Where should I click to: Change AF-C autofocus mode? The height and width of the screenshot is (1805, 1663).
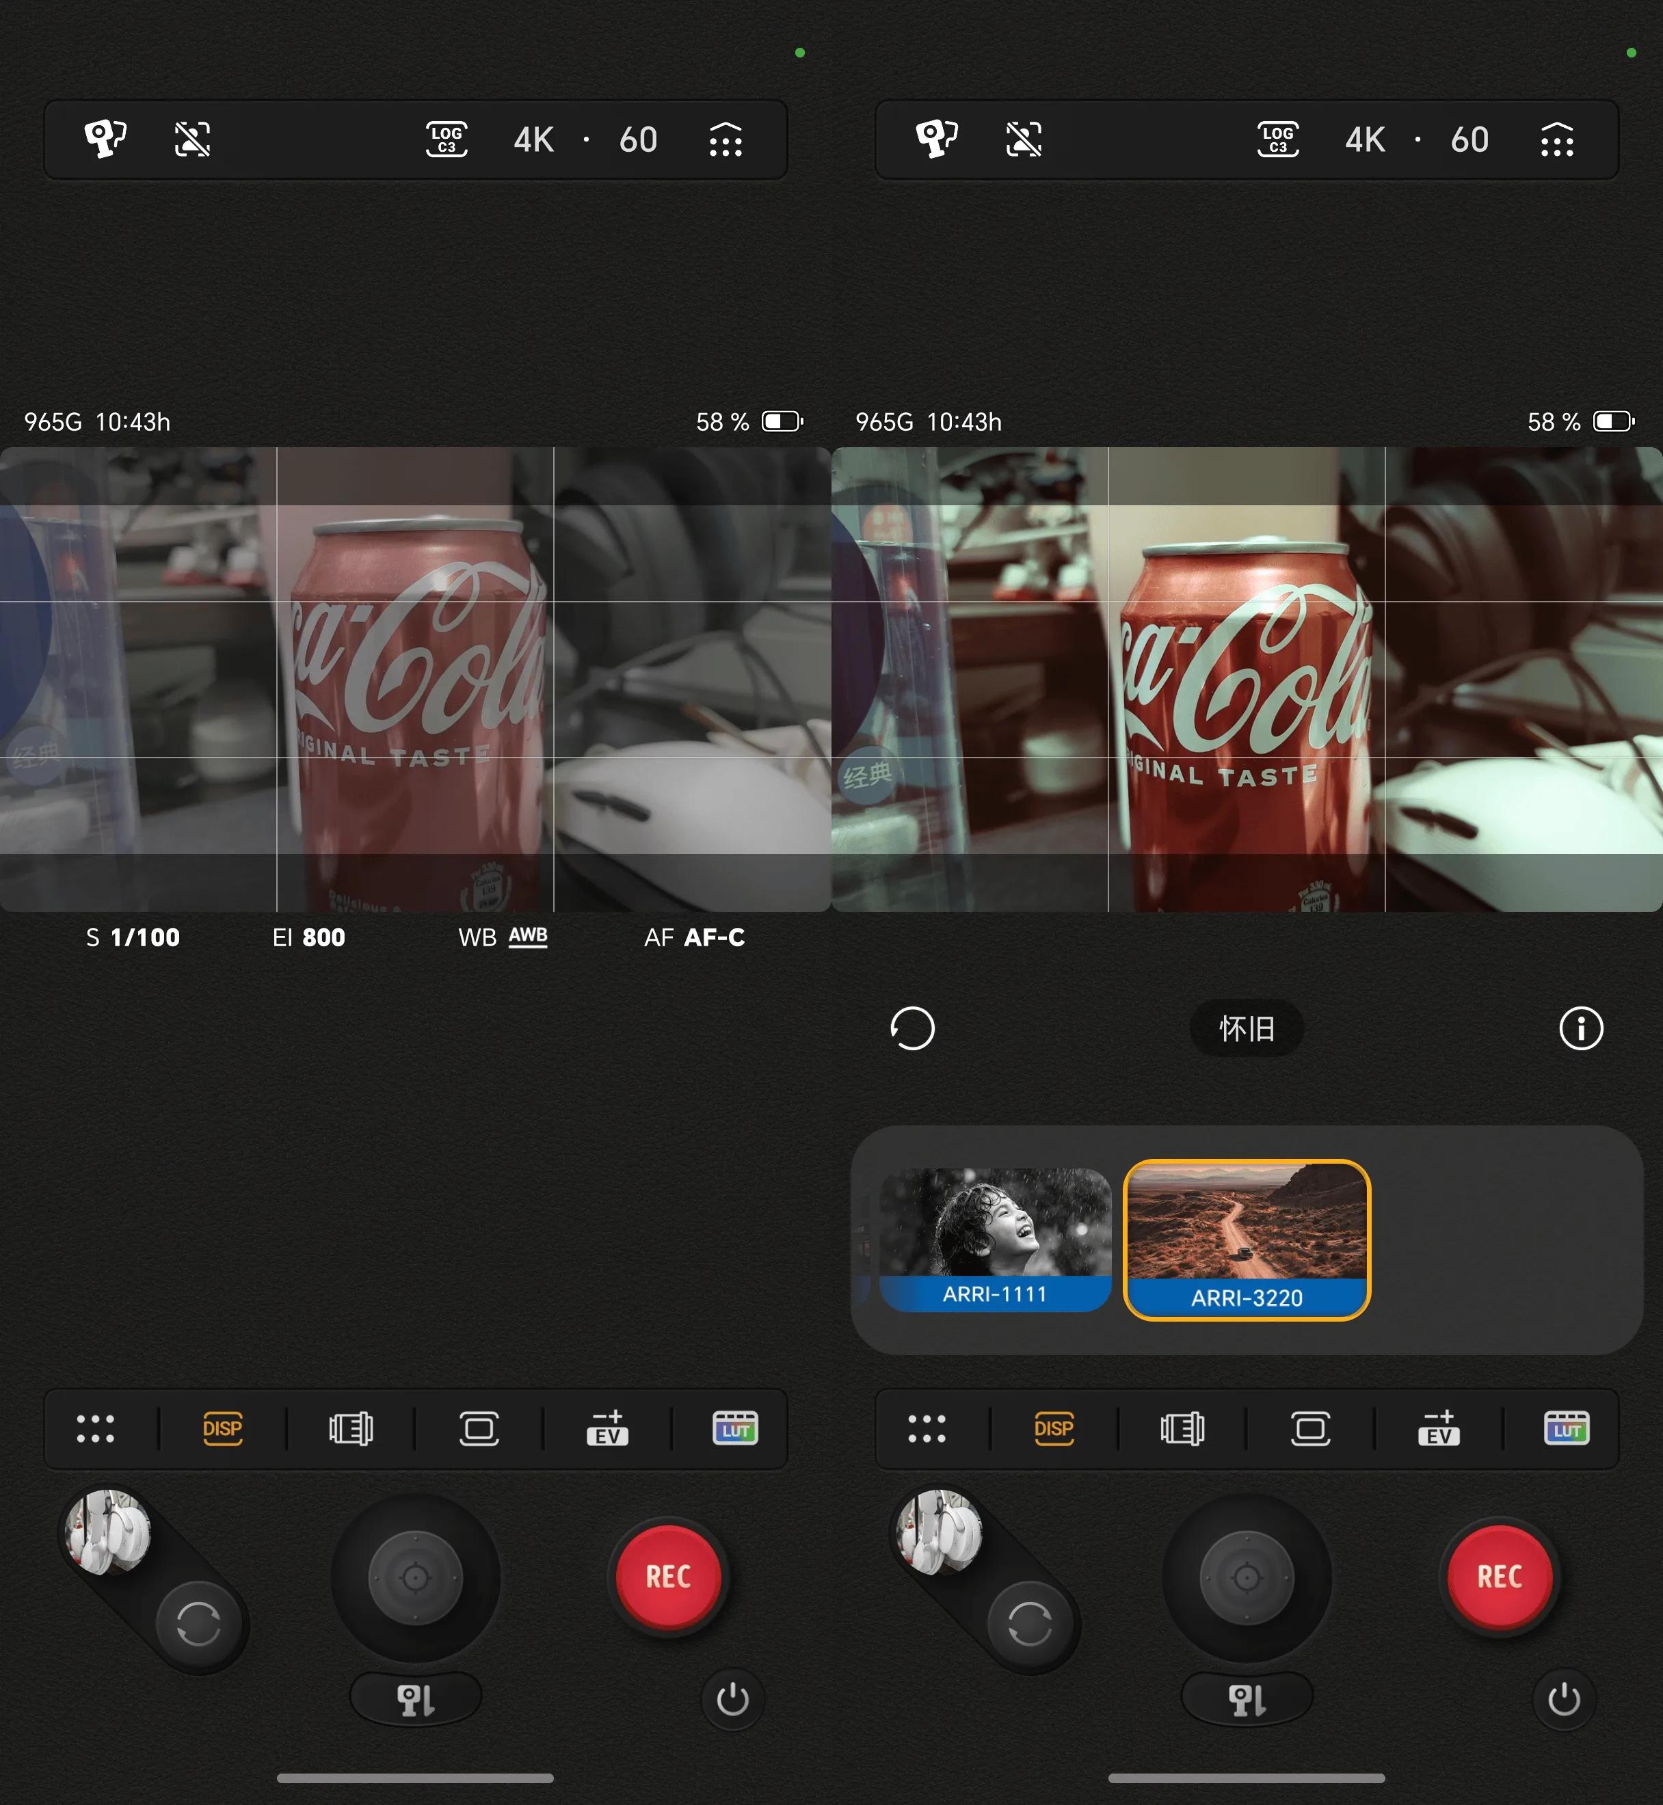pyautogui.click(x=695, y=937)
